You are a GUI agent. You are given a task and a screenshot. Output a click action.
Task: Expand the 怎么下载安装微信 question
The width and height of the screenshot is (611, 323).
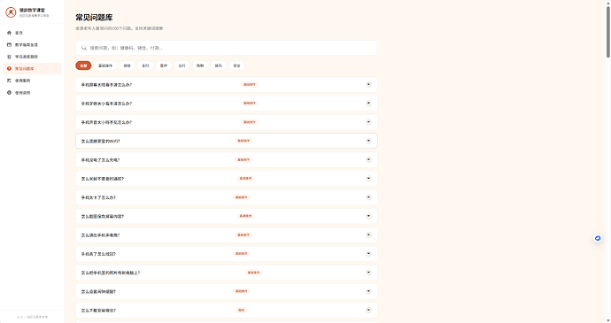(x=368, y=310)
